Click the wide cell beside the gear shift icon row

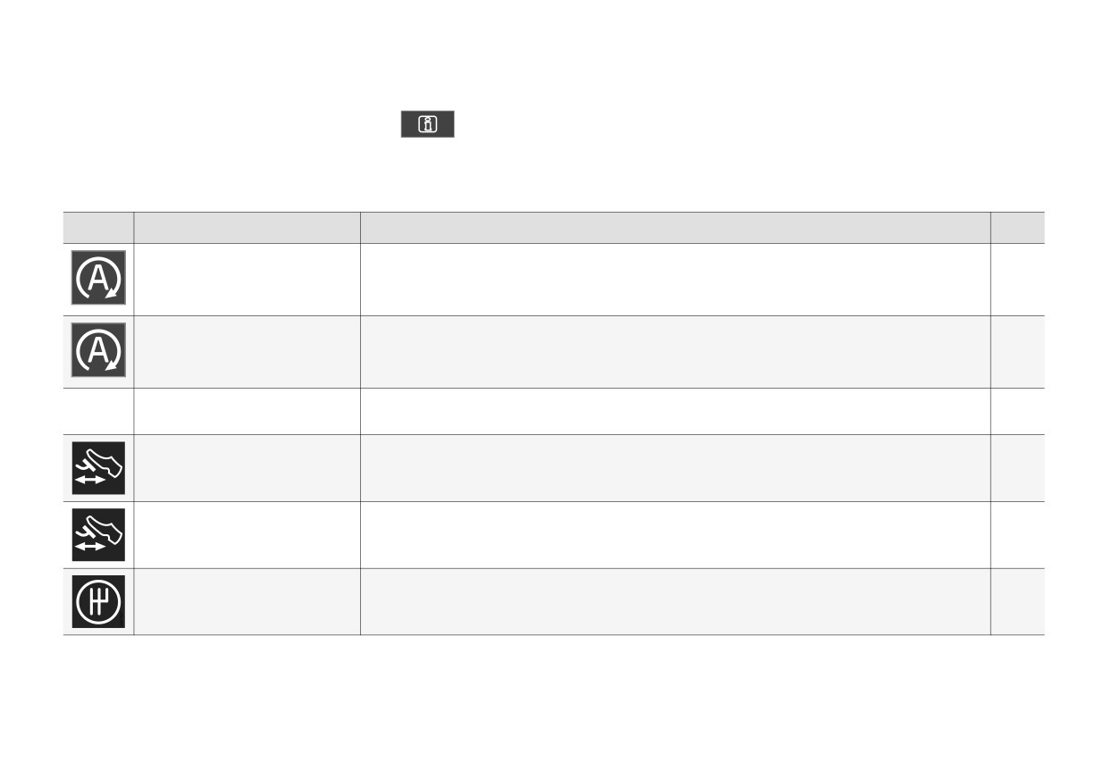pos(675,602)
